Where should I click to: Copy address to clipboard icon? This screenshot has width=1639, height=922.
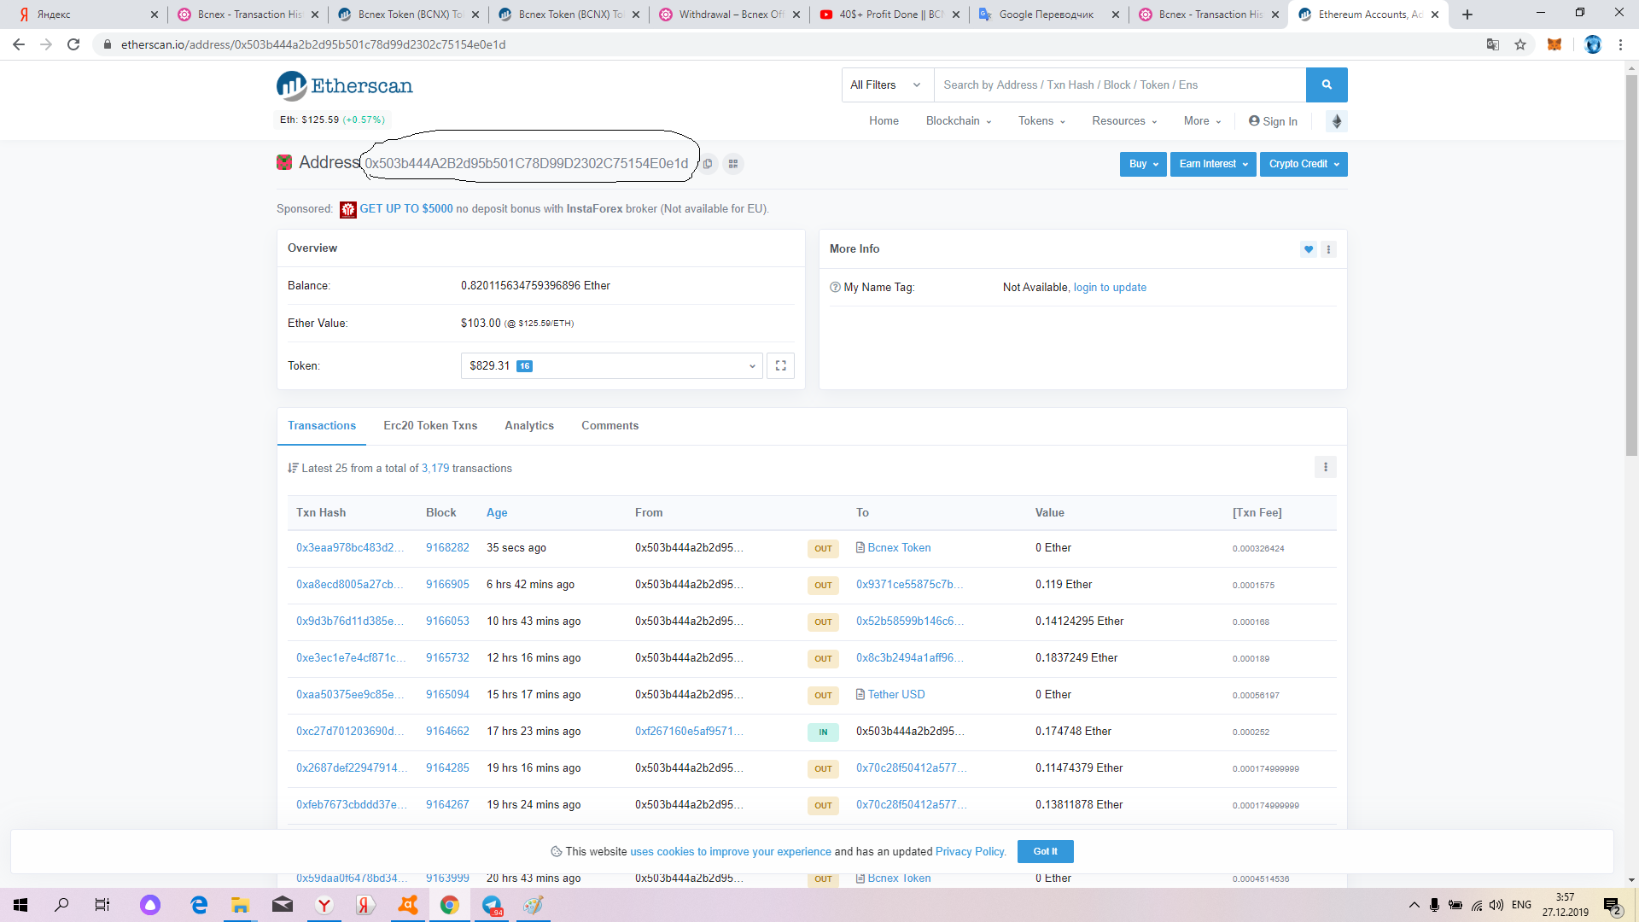[x=708, y=164]
